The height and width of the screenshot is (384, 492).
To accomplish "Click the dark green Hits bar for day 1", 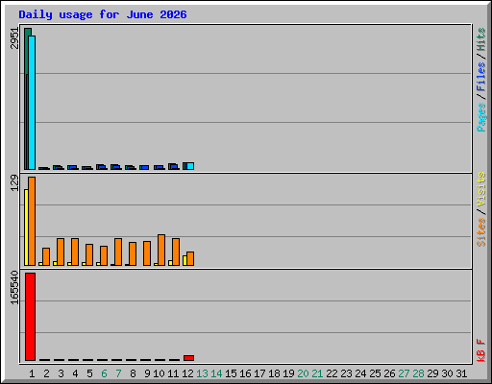I will (28, 51).
